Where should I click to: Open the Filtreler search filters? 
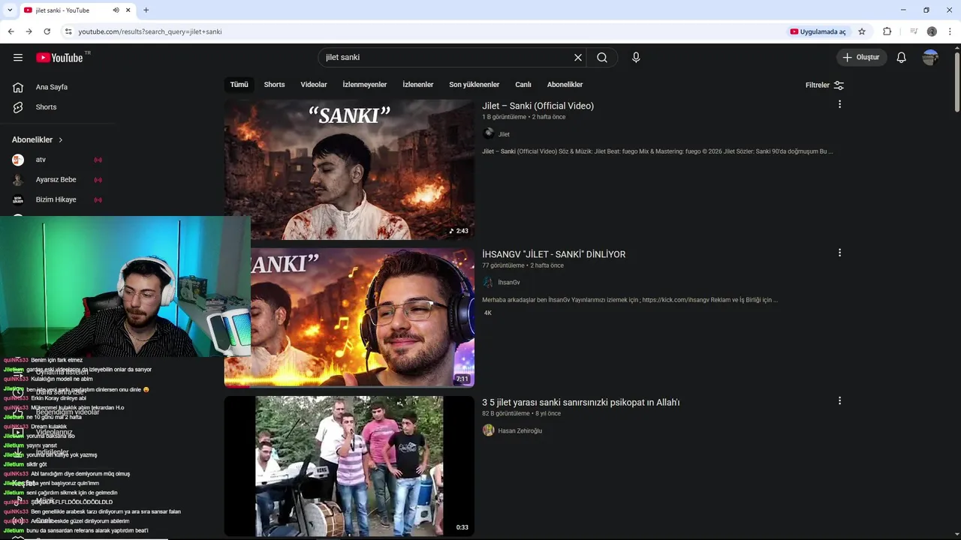coord(824,85)
